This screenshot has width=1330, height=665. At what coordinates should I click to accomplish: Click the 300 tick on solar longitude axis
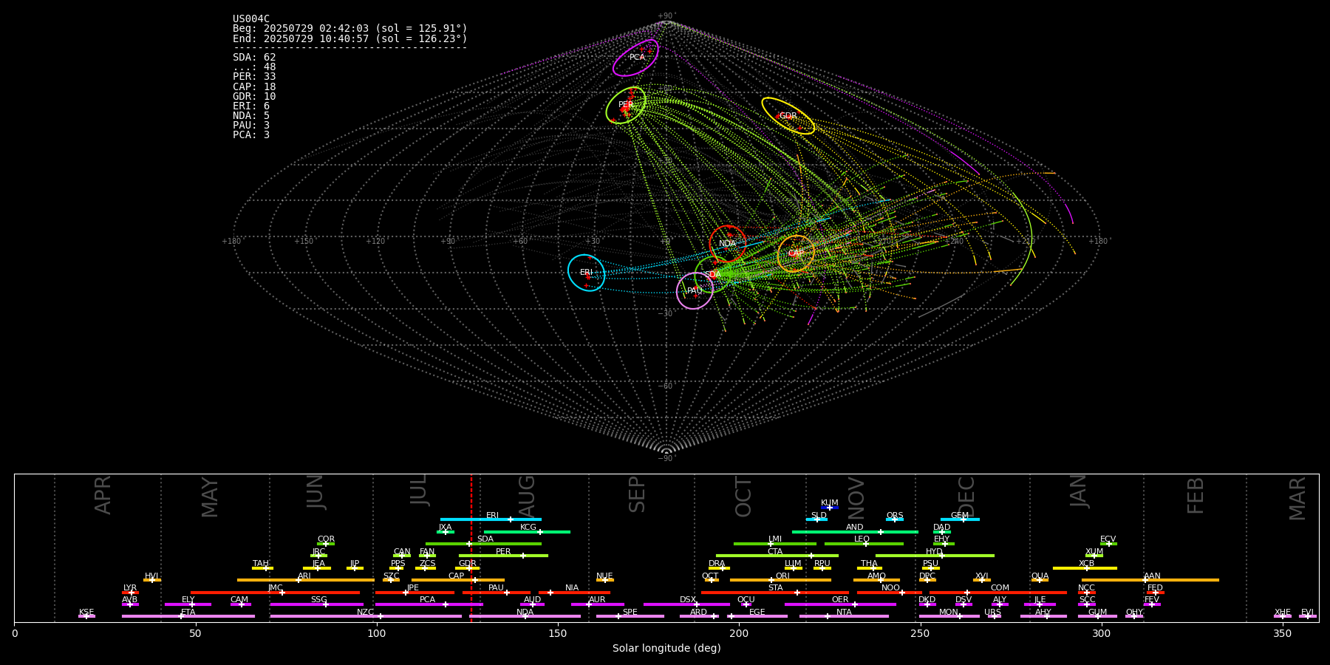click(x=1101, y=633)
